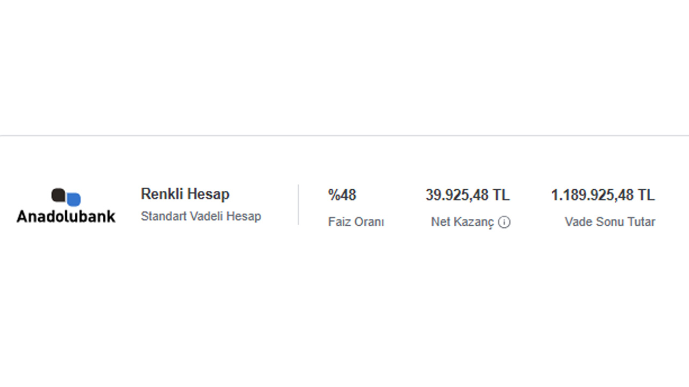Screen dimensions: 689x387
Task: Click the Net Kazanç label text
Action: (x=462, y=222)
